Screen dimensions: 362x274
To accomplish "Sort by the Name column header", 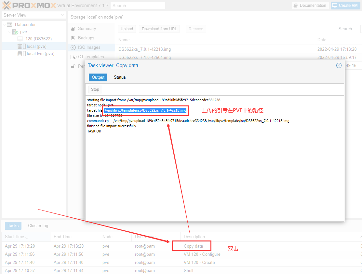I will pos(214,40).
